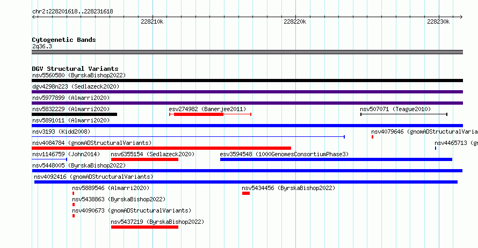Select the blue nsv5891011 variant bar
478x248 pixels.
(x=247, y=126)
